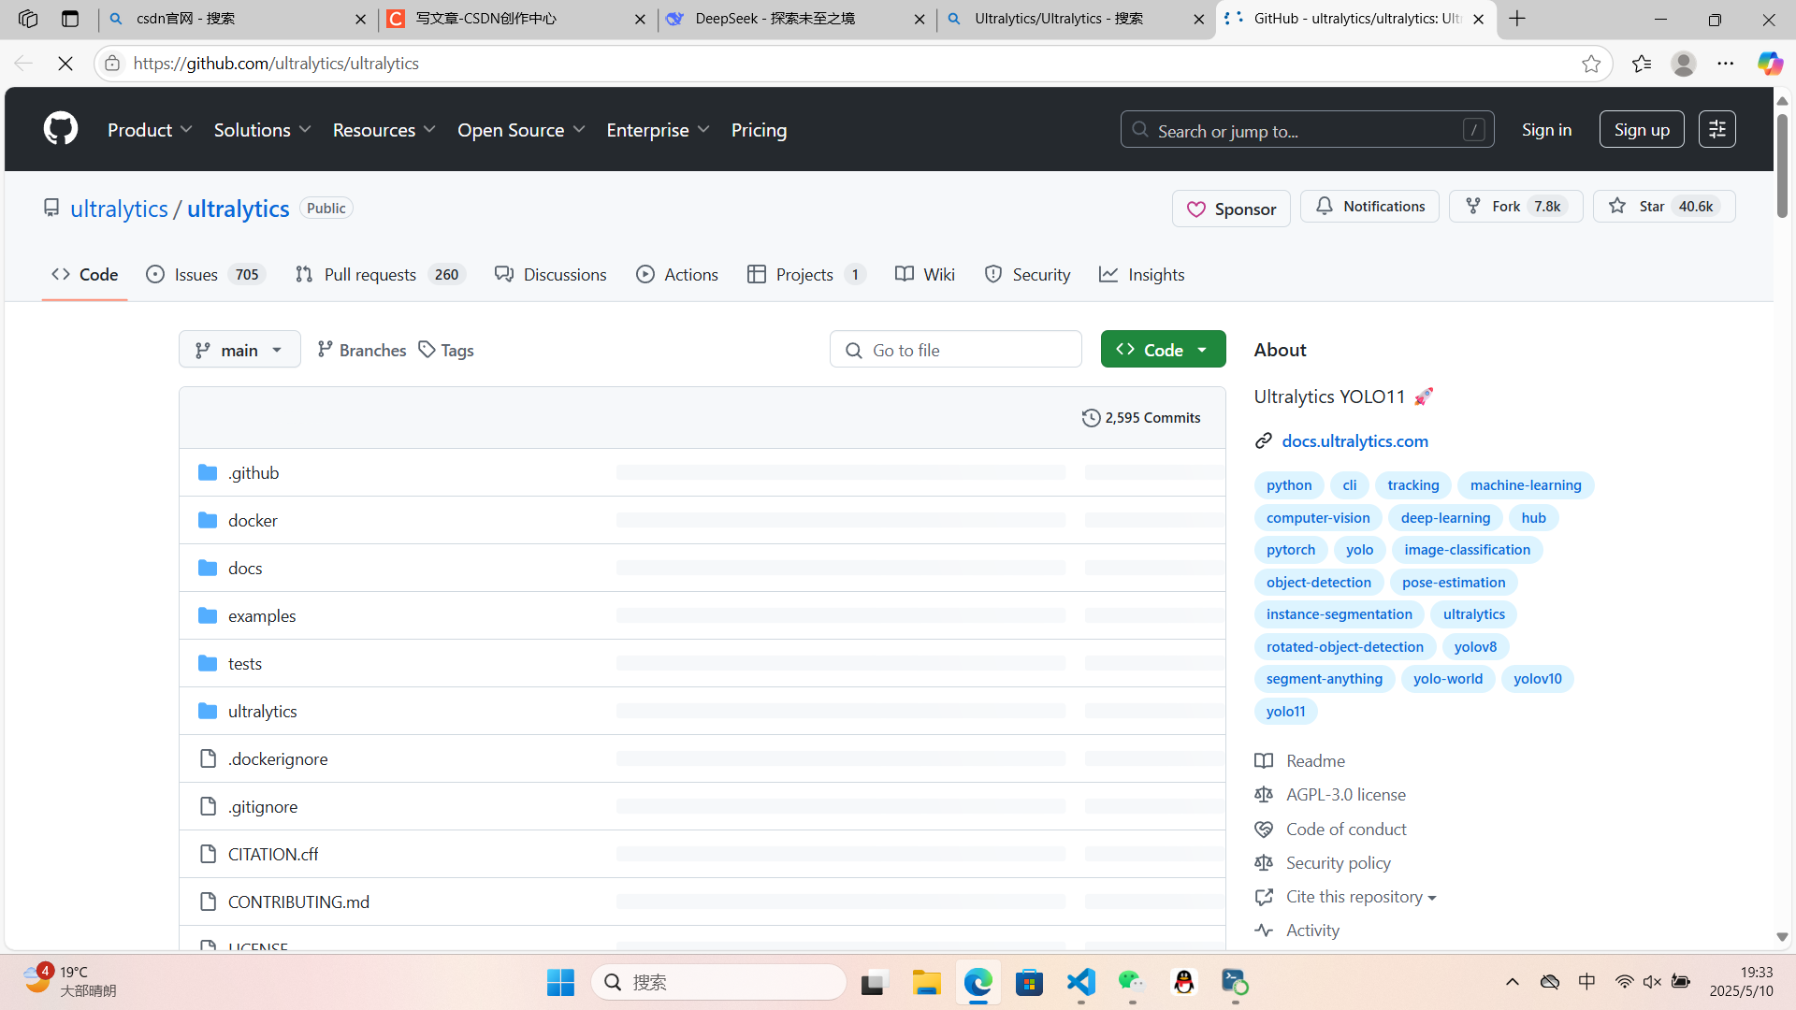Open the docs.ultralytics.com link

(x=1354, y=440)
